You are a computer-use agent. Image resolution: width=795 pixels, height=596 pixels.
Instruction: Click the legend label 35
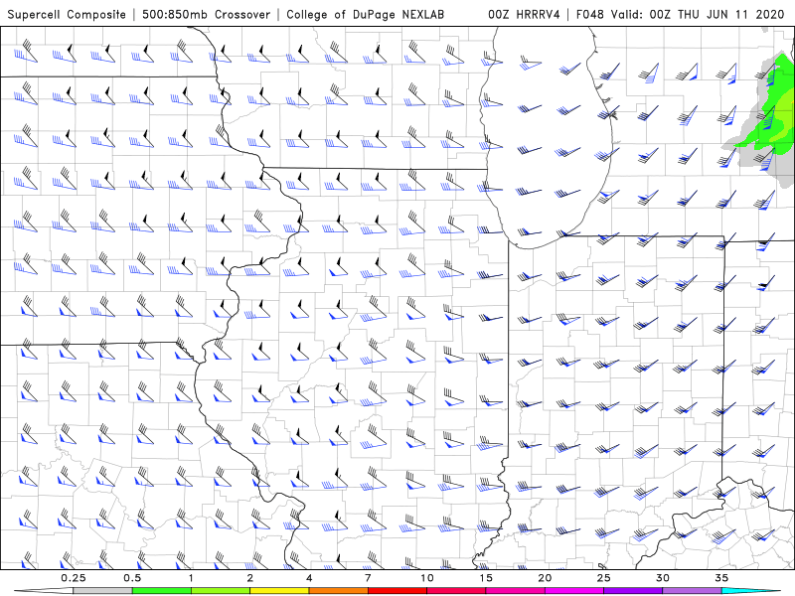(x=721, y=578)
